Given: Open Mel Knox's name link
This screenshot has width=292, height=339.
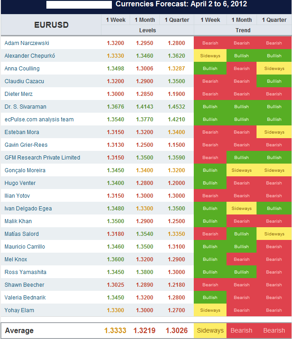Looking at the screenshot, I should point(16,259).
